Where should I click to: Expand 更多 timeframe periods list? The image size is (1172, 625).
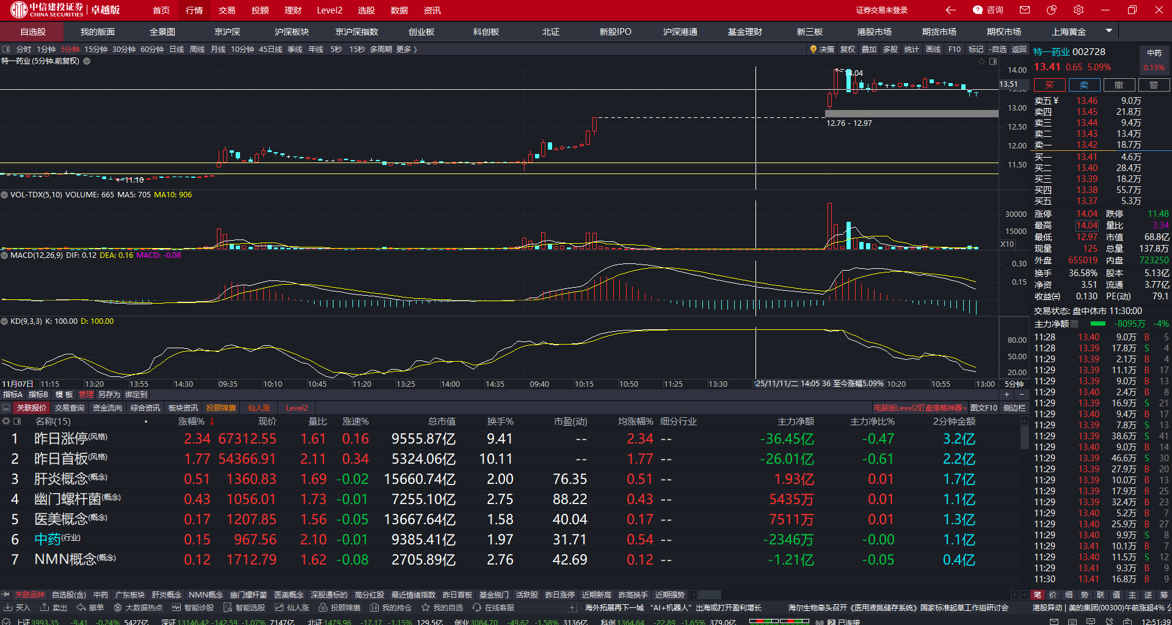pos(406,49)
